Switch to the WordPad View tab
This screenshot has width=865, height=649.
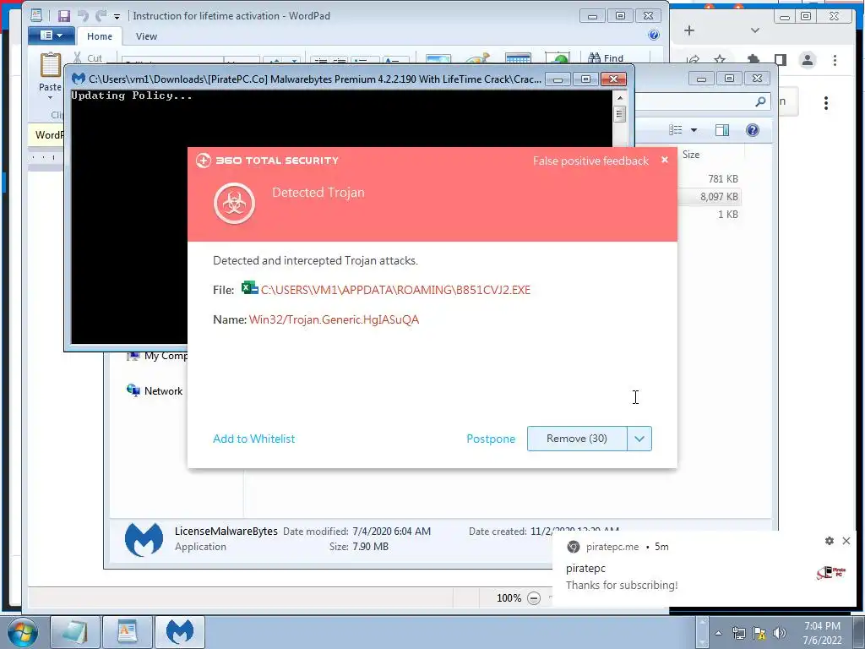click(146, 36)
